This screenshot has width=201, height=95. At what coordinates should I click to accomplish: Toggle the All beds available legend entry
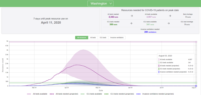[37, 94]
